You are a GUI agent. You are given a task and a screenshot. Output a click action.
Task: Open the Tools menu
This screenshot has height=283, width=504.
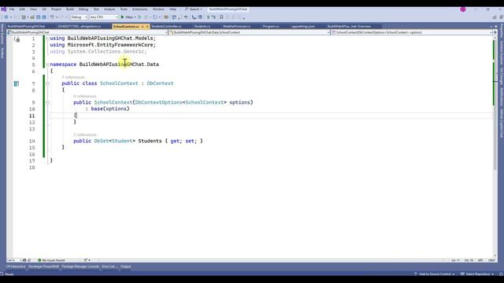click(124, 9)
